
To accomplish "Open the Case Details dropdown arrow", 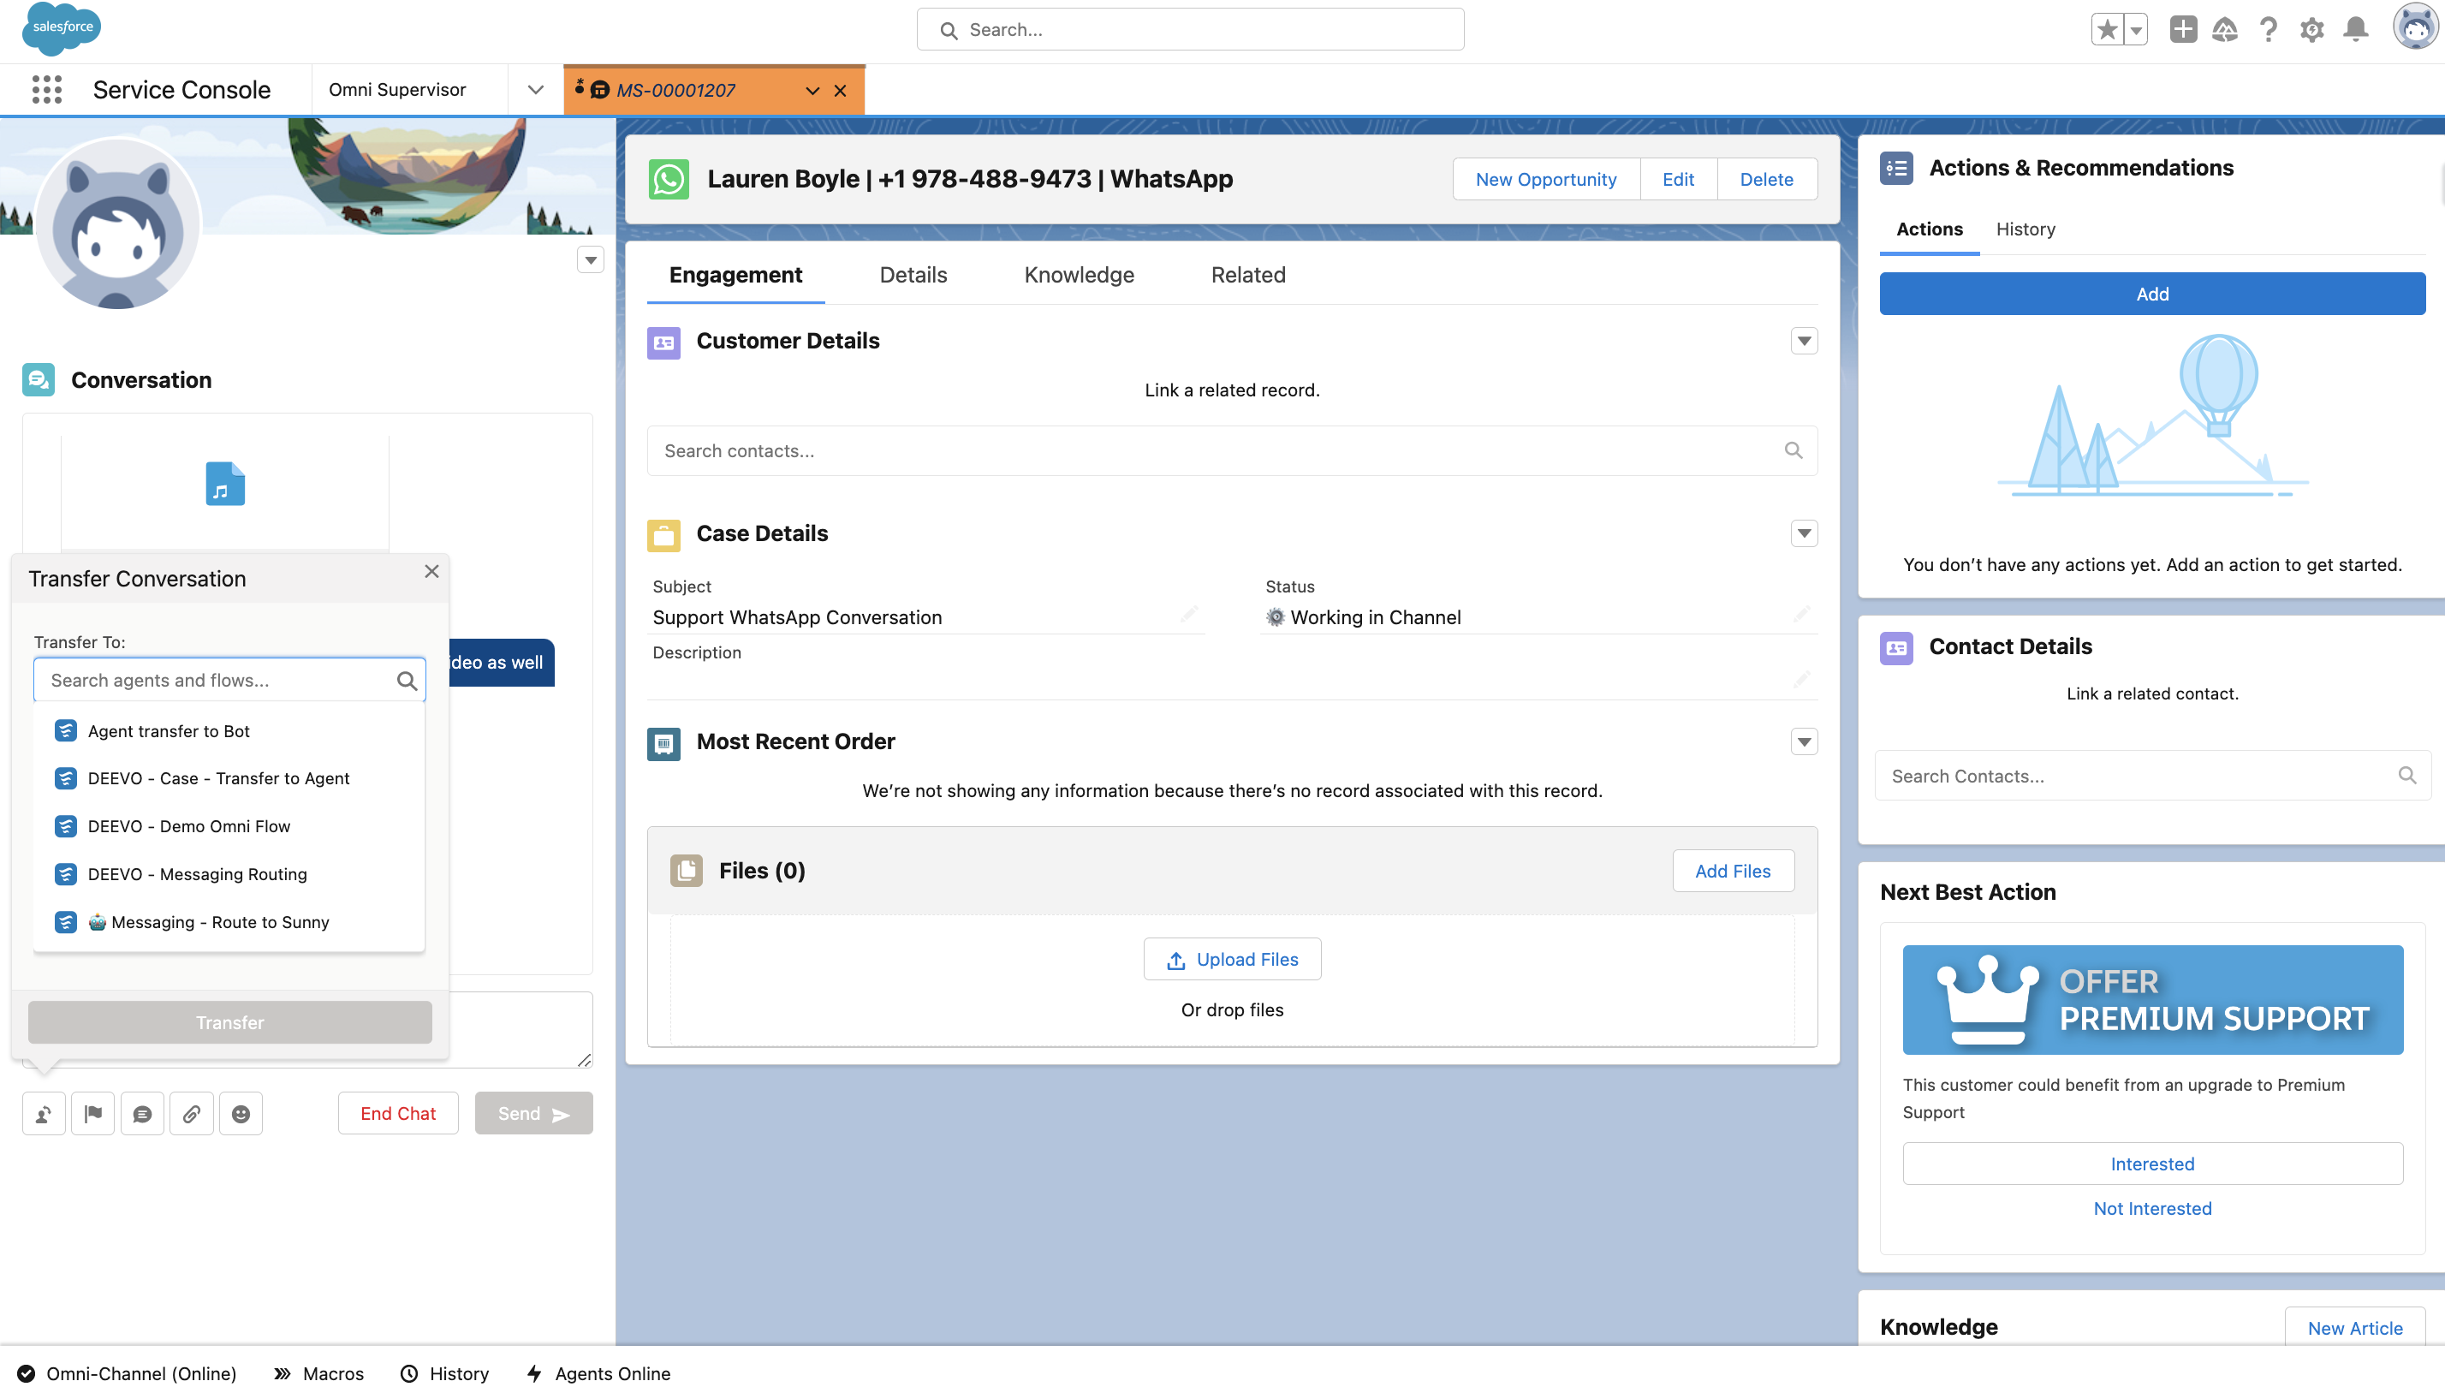I will click(1803, 533).
